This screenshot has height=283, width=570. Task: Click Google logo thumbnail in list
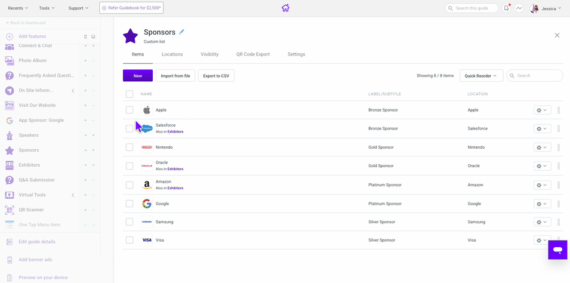(147, 204)
